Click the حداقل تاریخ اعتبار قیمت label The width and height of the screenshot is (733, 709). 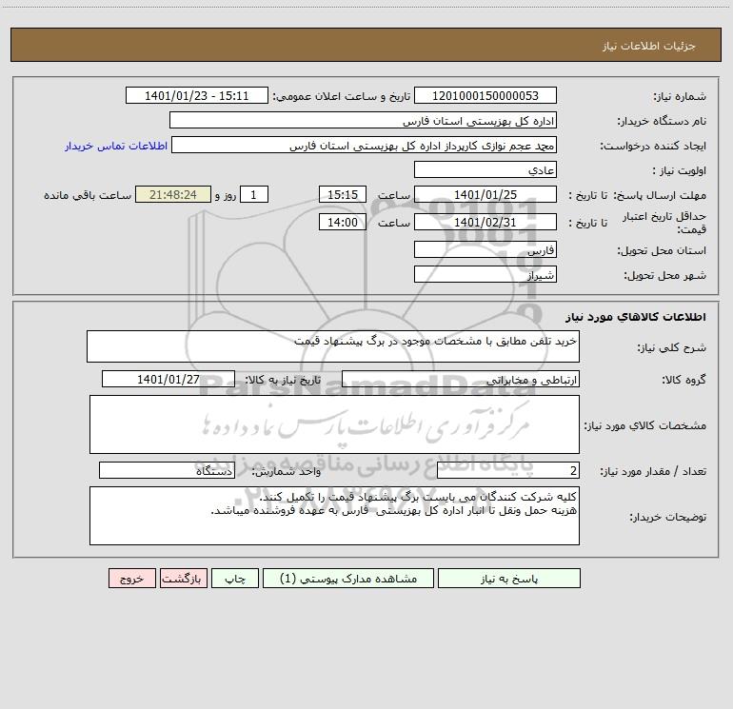pos(664,223)
